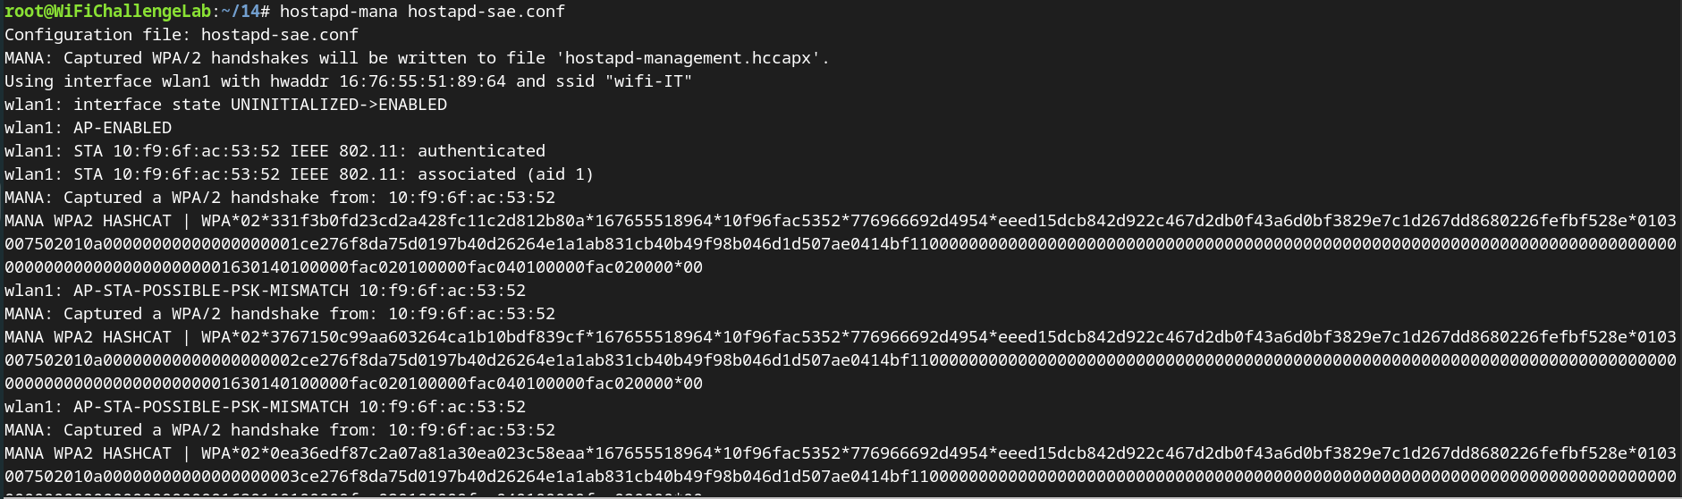Click hostapd-sae.conf in the Configuration file line
This screenshot has width=1682, height=499.
[279, 35]
